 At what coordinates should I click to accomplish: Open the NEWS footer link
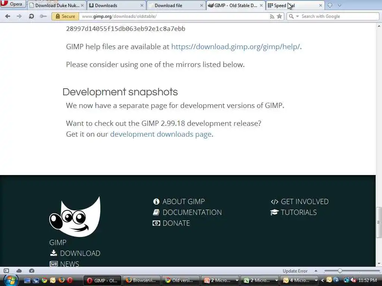70,264
